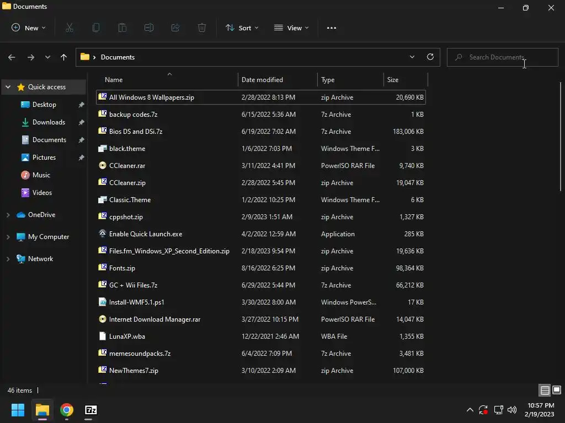Switch to details view layout icon

point(545,390)
